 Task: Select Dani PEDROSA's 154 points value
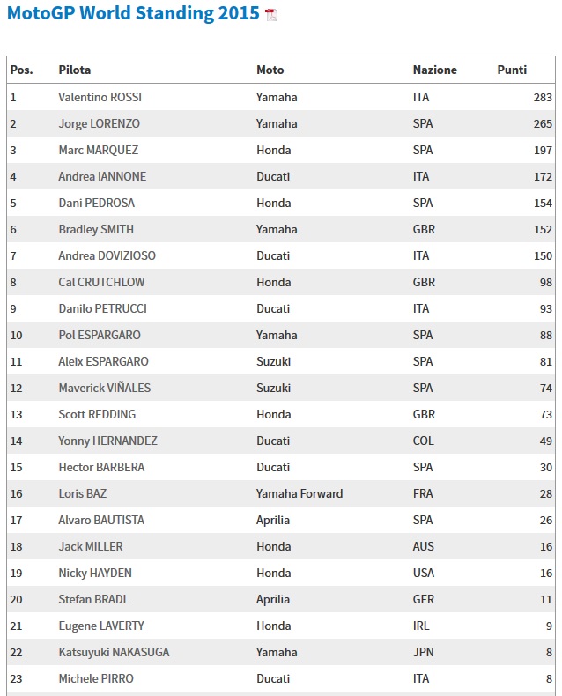click(543, 204)
